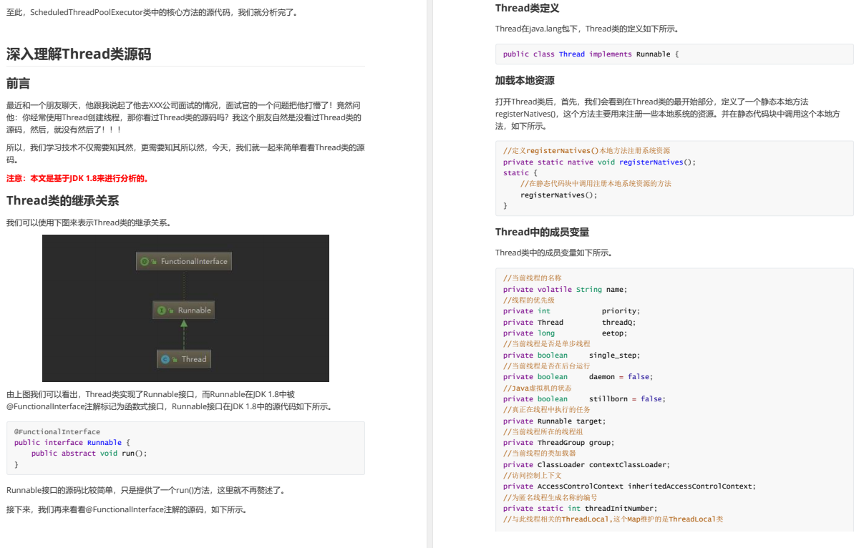Select the FunctionalInterface node label in diagram
The height and width of the screenshot is (548, 859).
pos(194,261)
